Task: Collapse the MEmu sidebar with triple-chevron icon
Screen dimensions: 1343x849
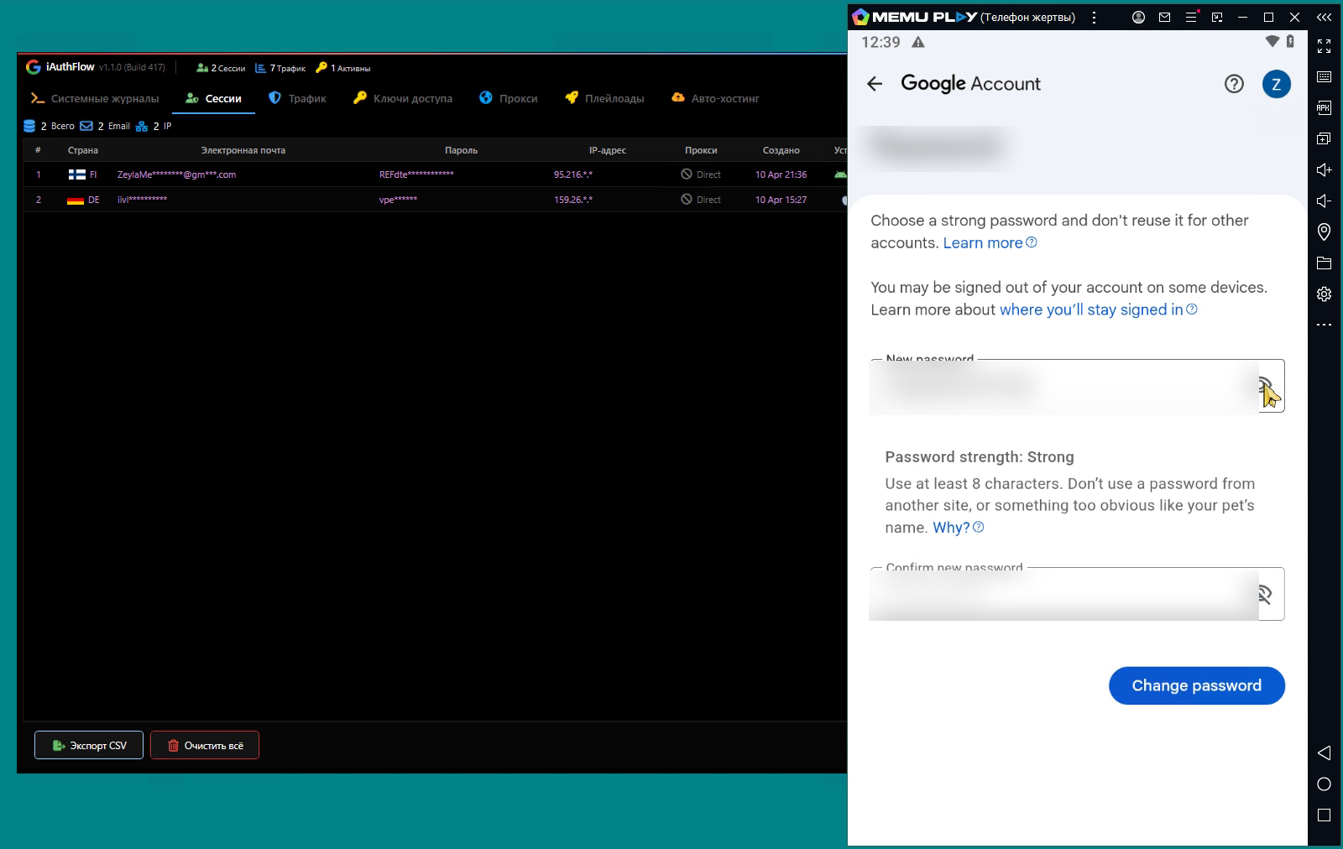Action: 1324,17
